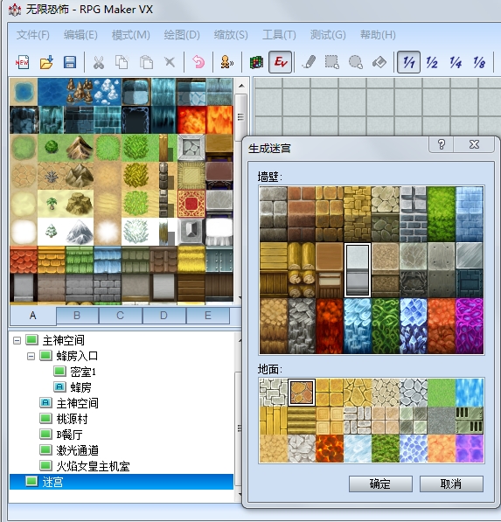Click the Undo arrow icon

pos(198,62)
